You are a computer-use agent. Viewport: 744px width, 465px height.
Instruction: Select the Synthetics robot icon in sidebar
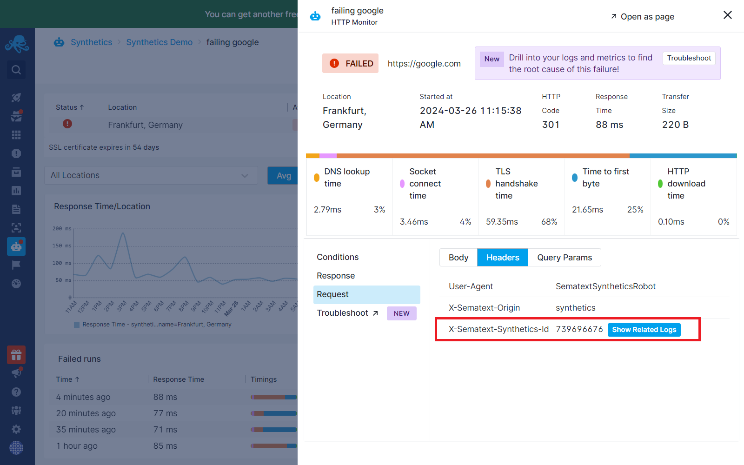point(16,246)
